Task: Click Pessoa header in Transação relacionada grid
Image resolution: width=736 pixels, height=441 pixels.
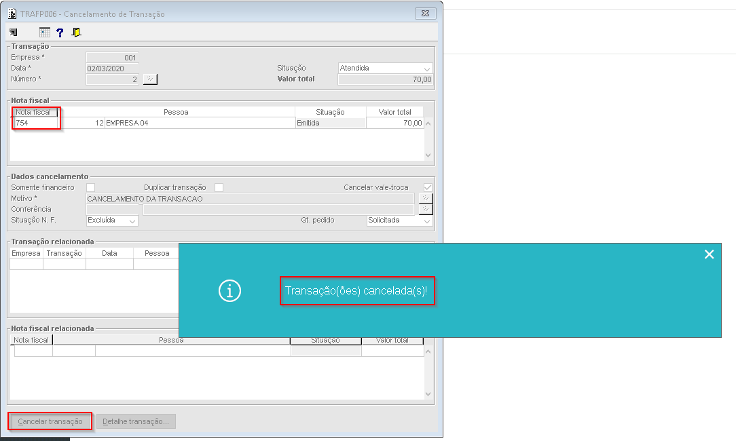Action: tap(156, 253)
